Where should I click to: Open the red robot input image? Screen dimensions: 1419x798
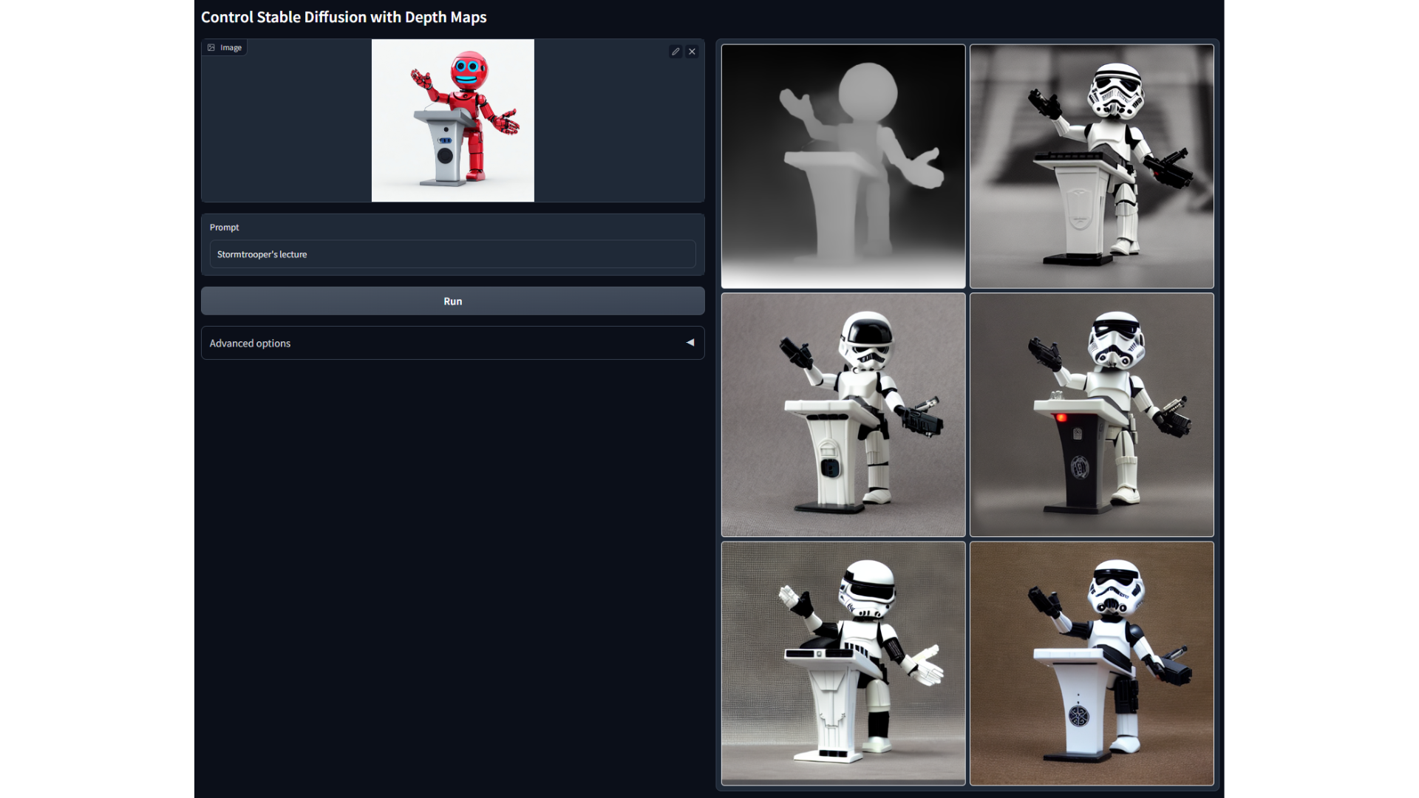tap(452, 120)
